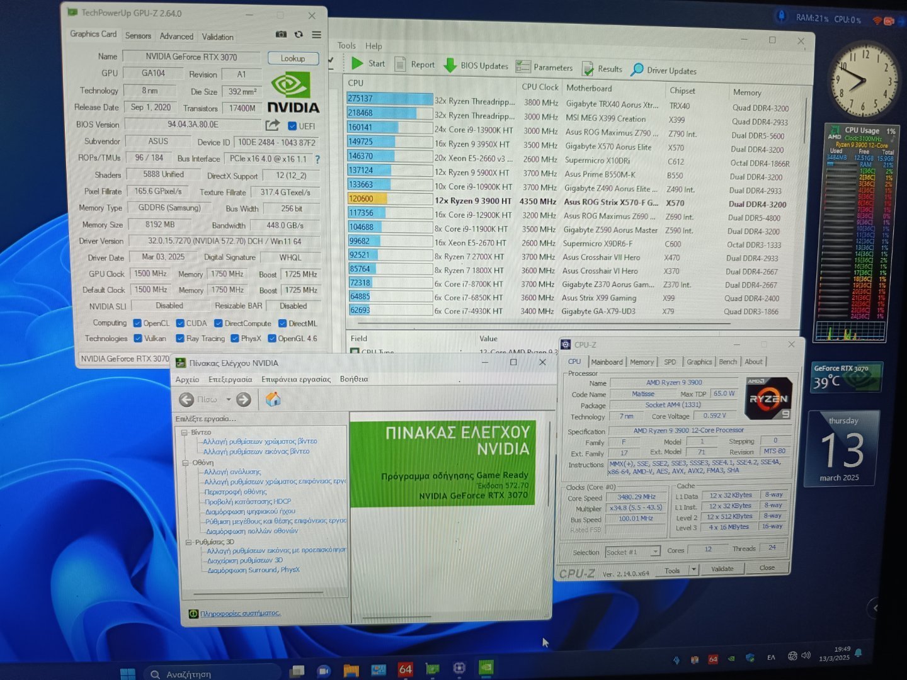The image size is (907, 680).
Task: Open the Αρχείο menu in NVIDIA Control Panel
Action: (187, 380)
